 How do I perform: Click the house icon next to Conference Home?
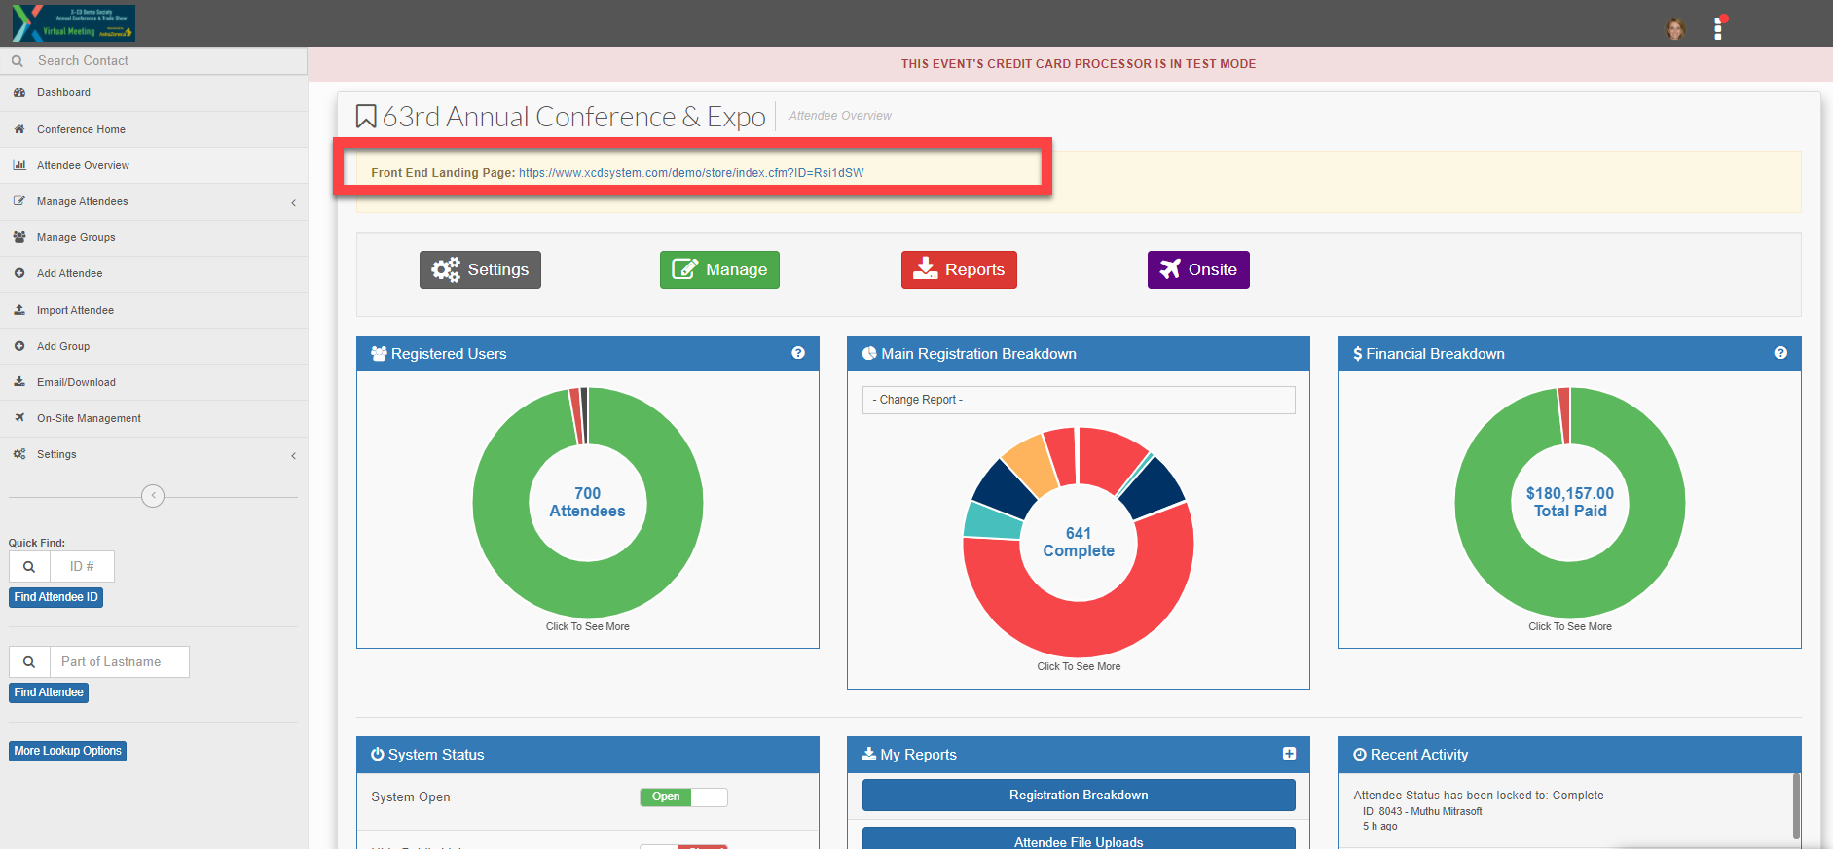pos(19,129)
